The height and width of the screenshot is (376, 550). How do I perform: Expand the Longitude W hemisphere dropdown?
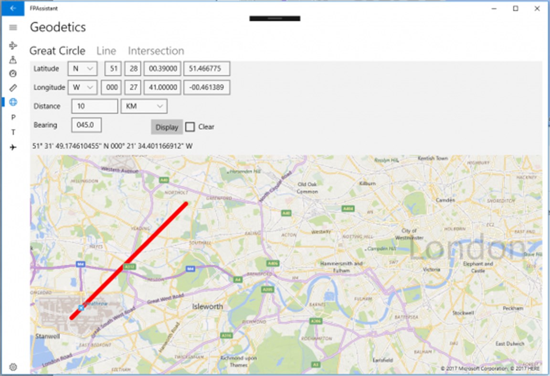[x=83, y=87]
